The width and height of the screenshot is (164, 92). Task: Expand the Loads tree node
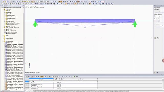[3, 35]
